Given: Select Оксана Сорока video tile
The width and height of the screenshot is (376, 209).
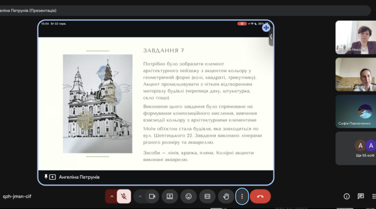Looking at the screenshot, I should click(356, 74).
